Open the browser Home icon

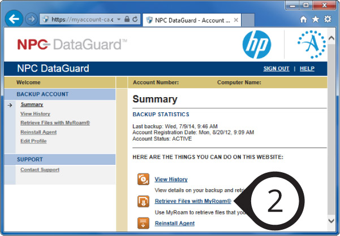click(303, 19)
